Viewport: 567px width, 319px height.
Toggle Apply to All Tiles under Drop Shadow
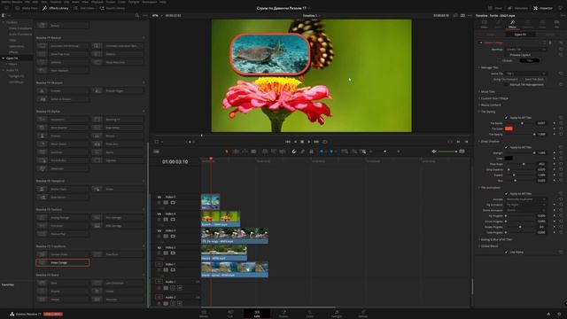(506, 147)
